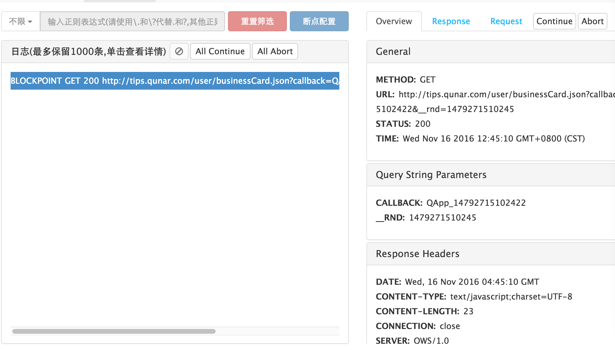Click the clear log circle-slash icon
615x352 pixels.
(x=179, y=51)
